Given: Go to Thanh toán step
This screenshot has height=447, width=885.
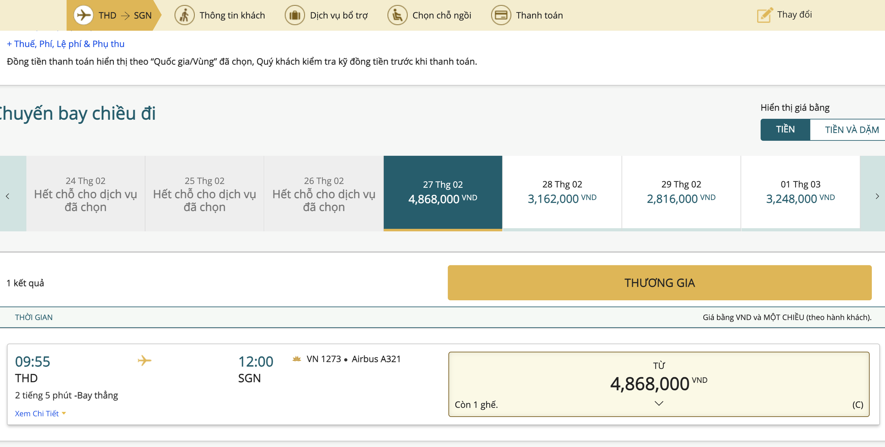Looking at the screenshot, I should click(x=540, y=15).
